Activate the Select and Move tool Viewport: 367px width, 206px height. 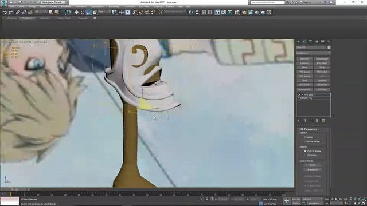[76, 12]
